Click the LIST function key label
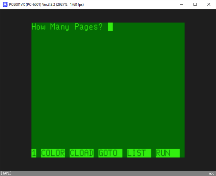Image resolution: width=216 pixels, height=176 pixels. pos(139,153)
